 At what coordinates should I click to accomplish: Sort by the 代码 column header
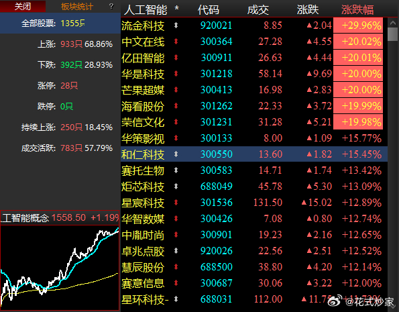pyautogui.click(x=208, y=10)
